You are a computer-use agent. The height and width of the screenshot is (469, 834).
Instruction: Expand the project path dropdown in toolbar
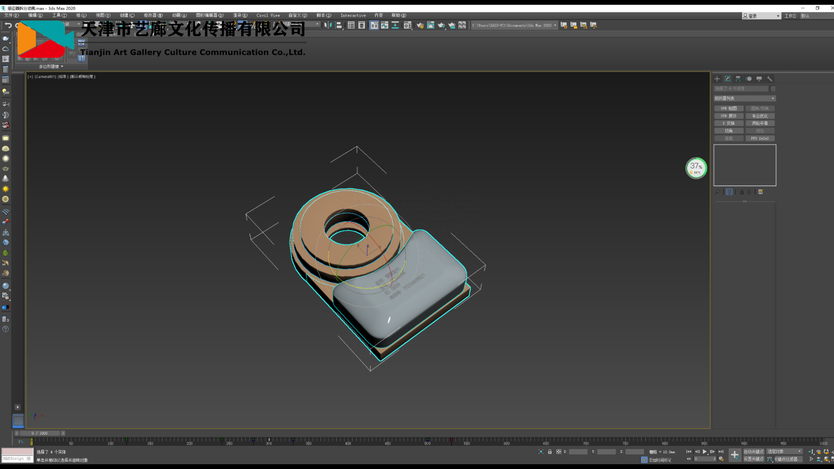555,25
